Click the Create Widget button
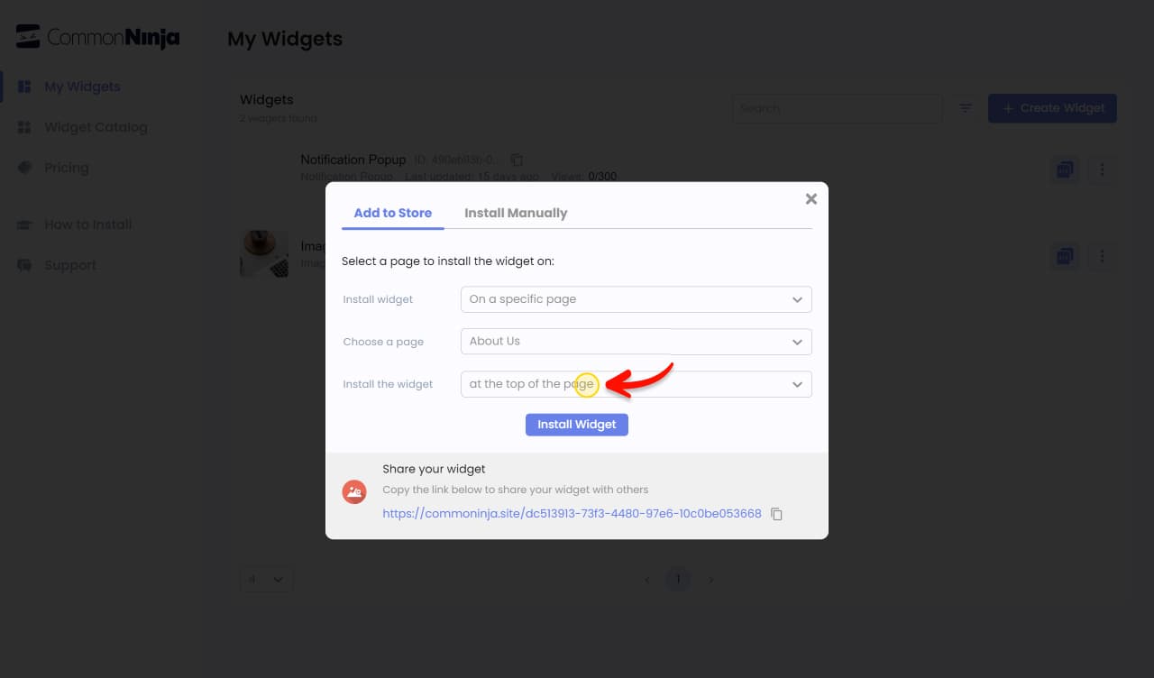 [x=1053, y=108]
